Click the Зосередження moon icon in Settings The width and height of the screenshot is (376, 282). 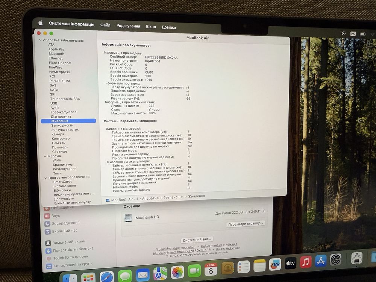tap(47, 224)
